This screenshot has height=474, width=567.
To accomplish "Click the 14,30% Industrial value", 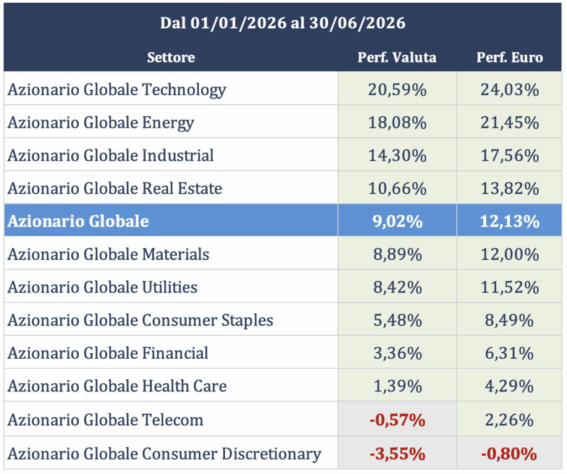I will click(x=397, y=156).
